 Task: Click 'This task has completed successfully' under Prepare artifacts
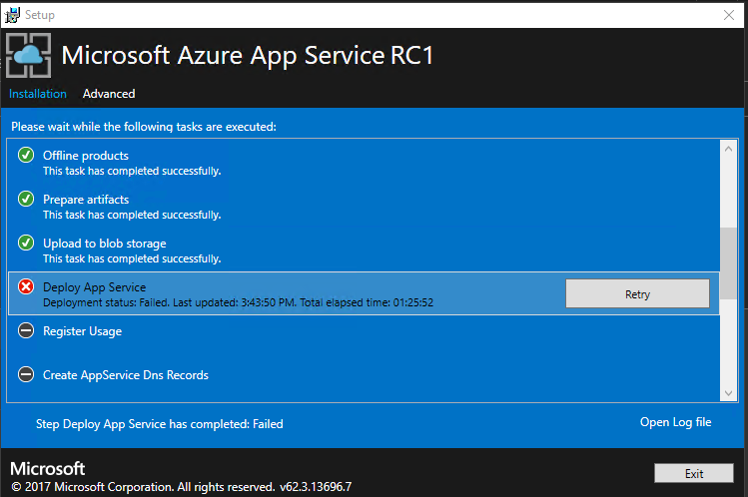pyautogui.click(x=132, y=215)
